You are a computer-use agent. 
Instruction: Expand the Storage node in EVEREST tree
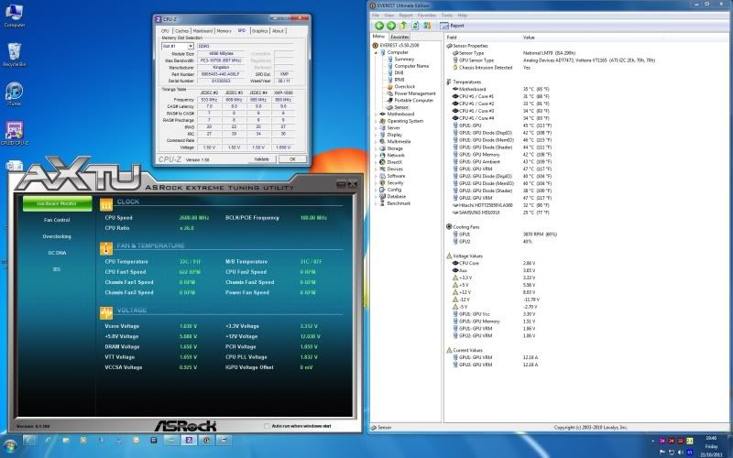376,148
